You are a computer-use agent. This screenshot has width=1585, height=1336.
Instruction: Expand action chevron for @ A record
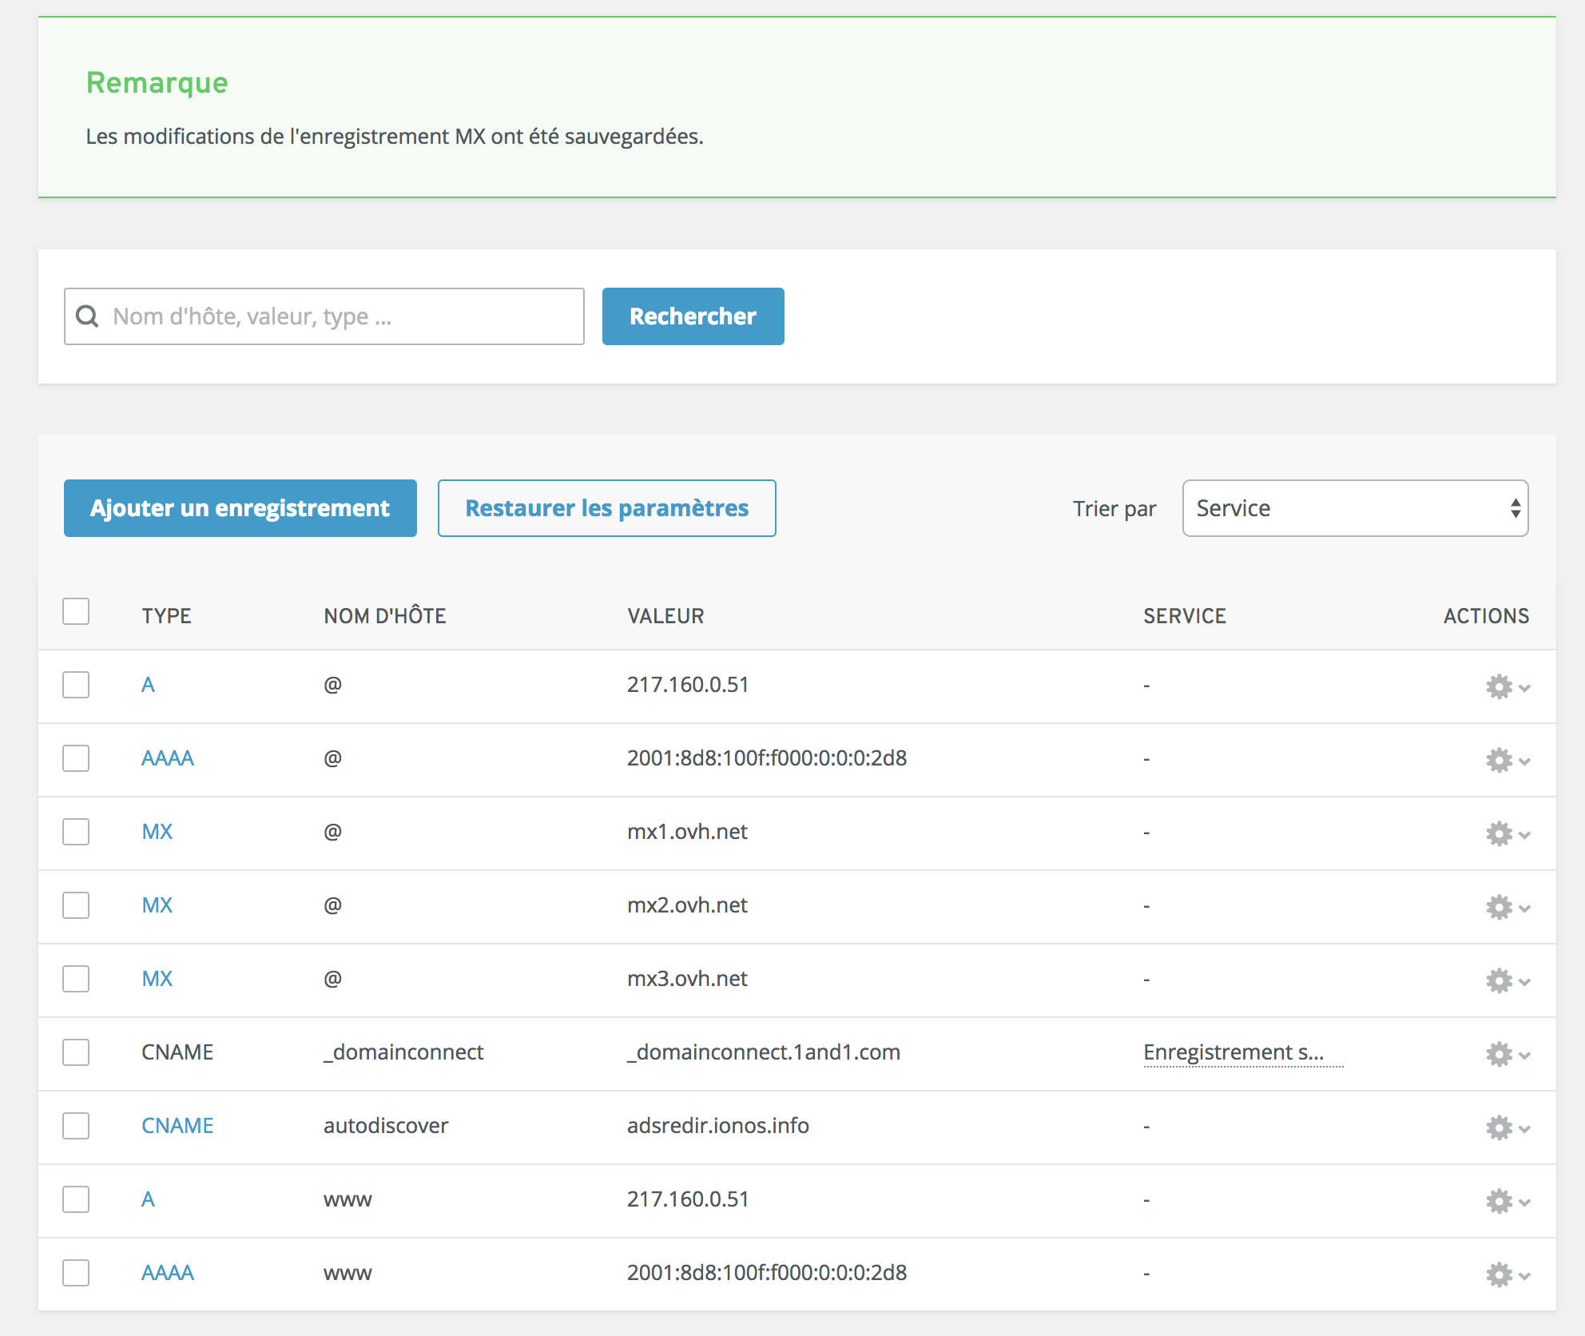point(1524,688)
